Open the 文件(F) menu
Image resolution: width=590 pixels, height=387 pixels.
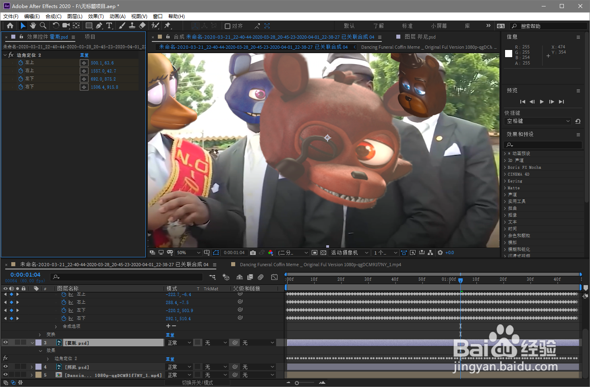pyautogui.click(x=11, y=17)
